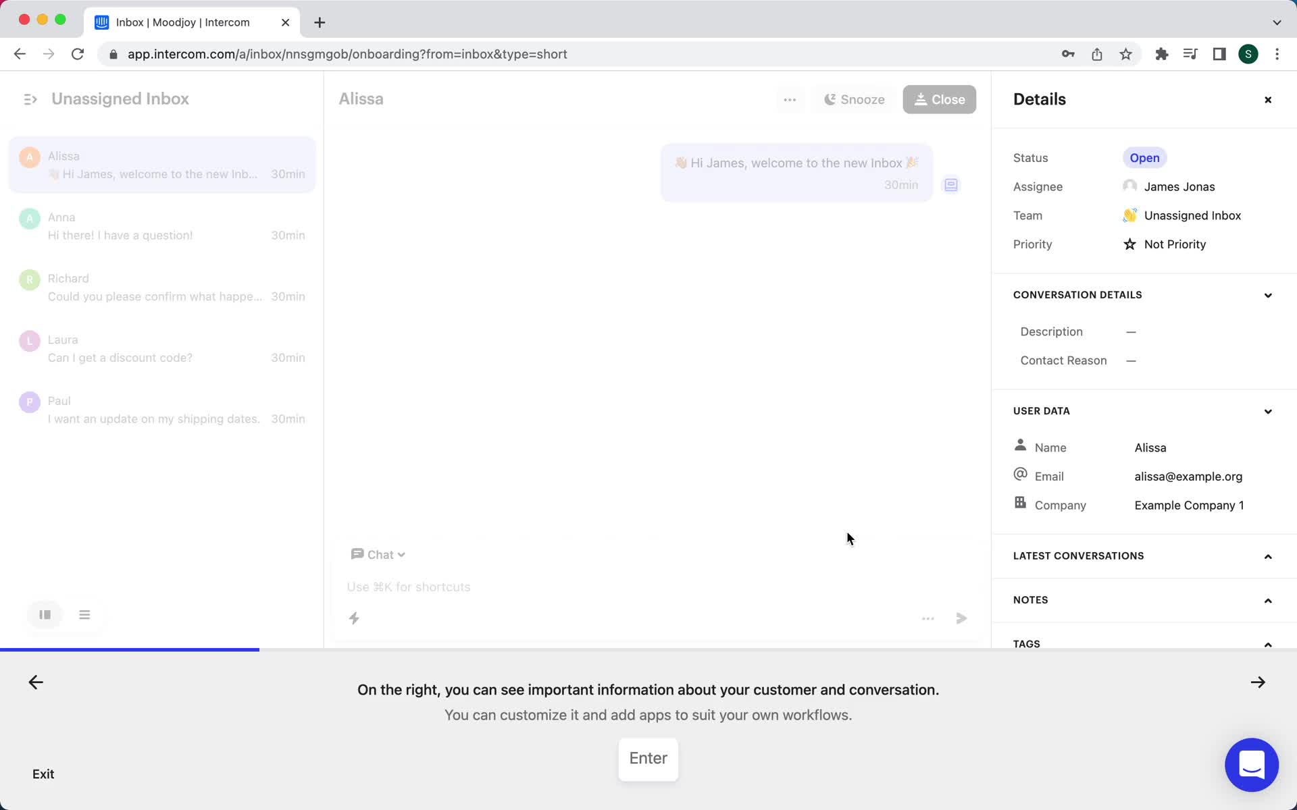Click the Close conversation button
Viewport: 1297px width, 810px height.
tap(940, 99)
